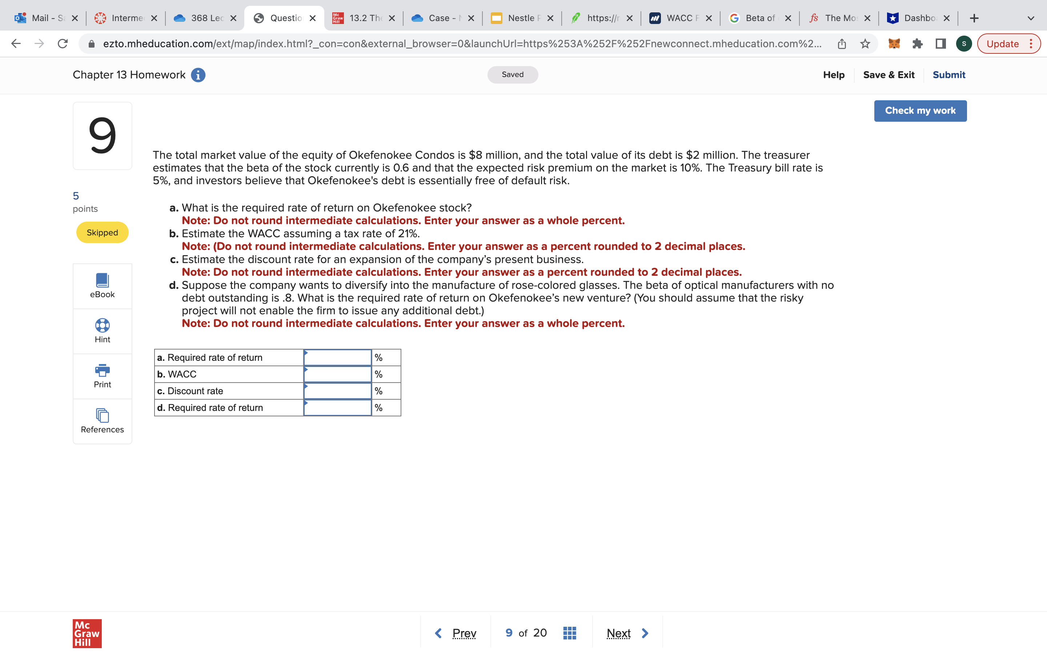
Task: Click the Print icon in sidebar
Action: pos(102,370)
